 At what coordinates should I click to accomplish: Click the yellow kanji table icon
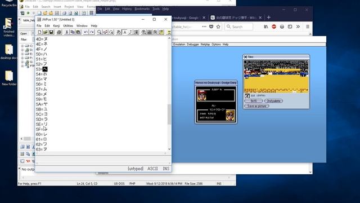coord(161,32)
